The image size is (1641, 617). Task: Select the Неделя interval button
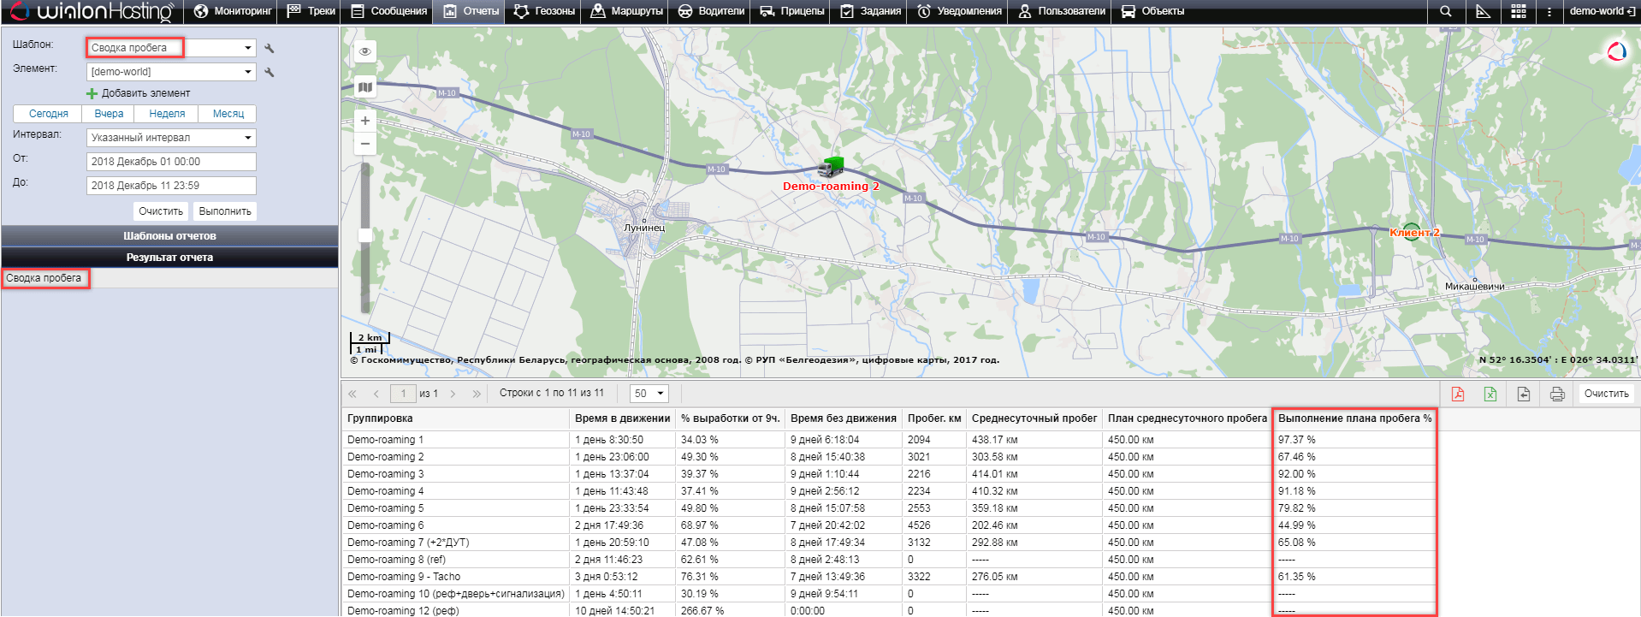tap(167, 114)
